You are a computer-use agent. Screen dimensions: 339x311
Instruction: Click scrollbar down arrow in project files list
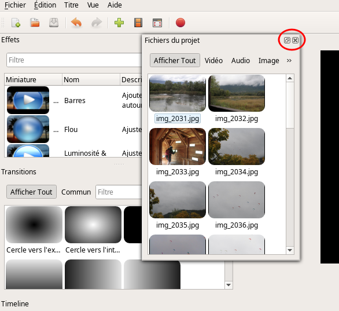(x=290, y=250)
